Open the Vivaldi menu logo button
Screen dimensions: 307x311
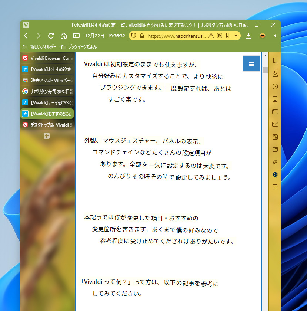click(26, 25)
